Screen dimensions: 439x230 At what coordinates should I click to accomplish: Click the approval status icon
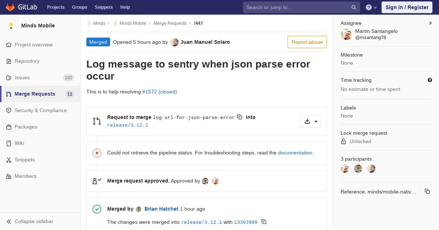[x=97, y=181]
